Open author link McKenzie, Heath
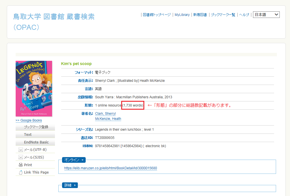 coord(108,119)
